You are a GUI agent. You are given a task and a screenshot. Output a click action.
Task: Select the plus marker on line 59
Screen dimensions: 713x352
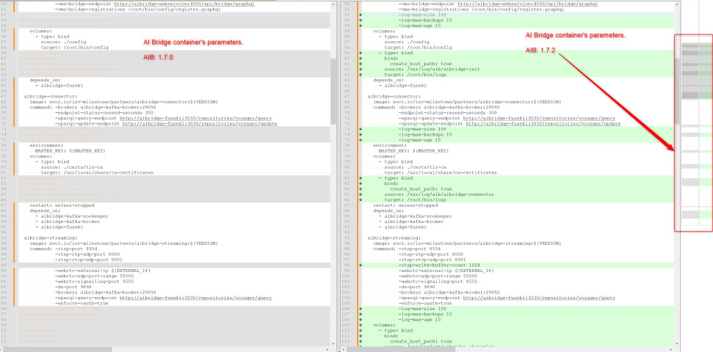click(360, 53)
